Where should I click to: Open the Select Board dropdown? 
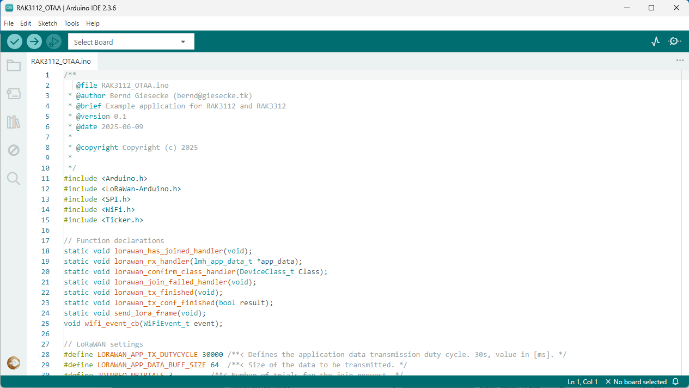131,42
